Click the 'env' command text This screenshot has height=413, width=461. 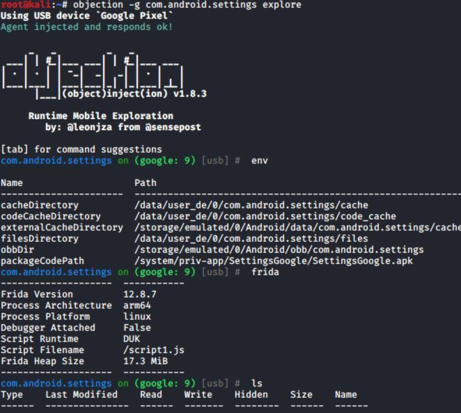(x=260, y=161)
